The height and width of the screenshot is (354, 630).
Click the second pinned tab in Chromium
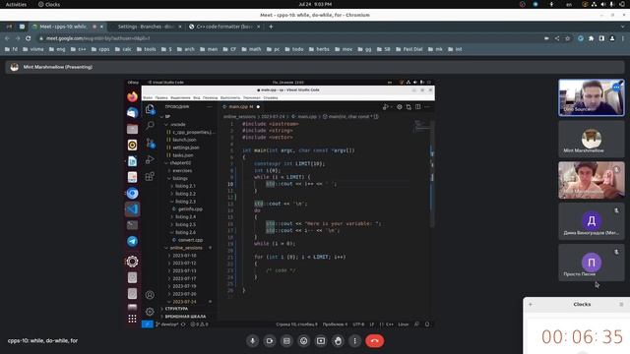pos(22,27)
